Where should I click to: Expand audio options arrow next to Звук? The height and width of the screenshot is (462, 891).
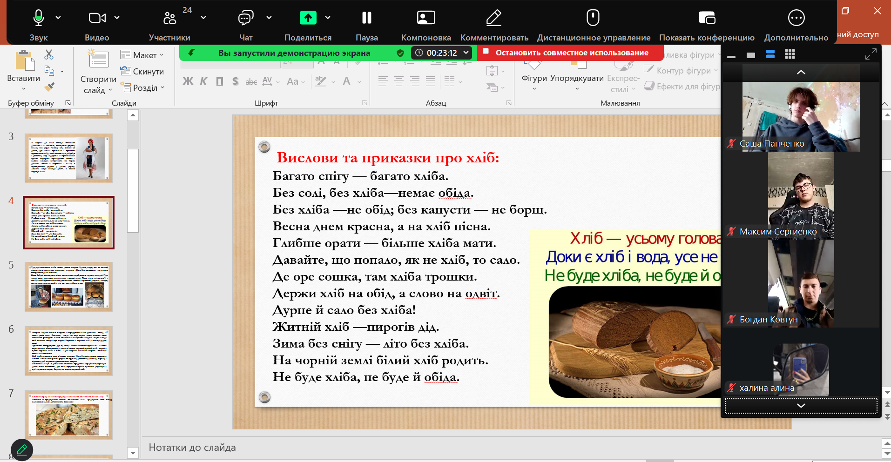pyautogui.click(x=58, y=18)
